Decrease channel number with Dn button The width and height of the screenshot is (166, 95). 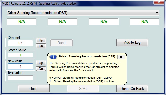pyautogui.click(x=41, y=46)
